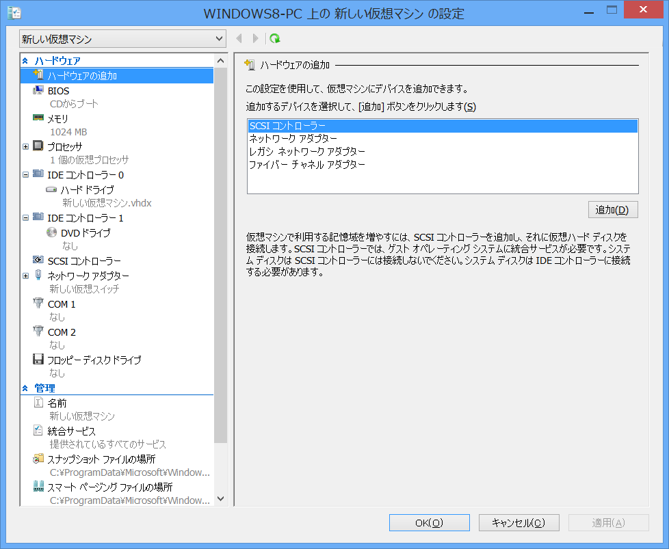Select ネットワーク アダプター in device list

point(443,139)
